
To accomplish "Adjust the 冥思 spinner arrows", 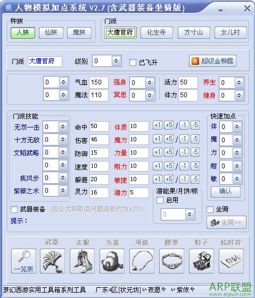I will (150, 95).
